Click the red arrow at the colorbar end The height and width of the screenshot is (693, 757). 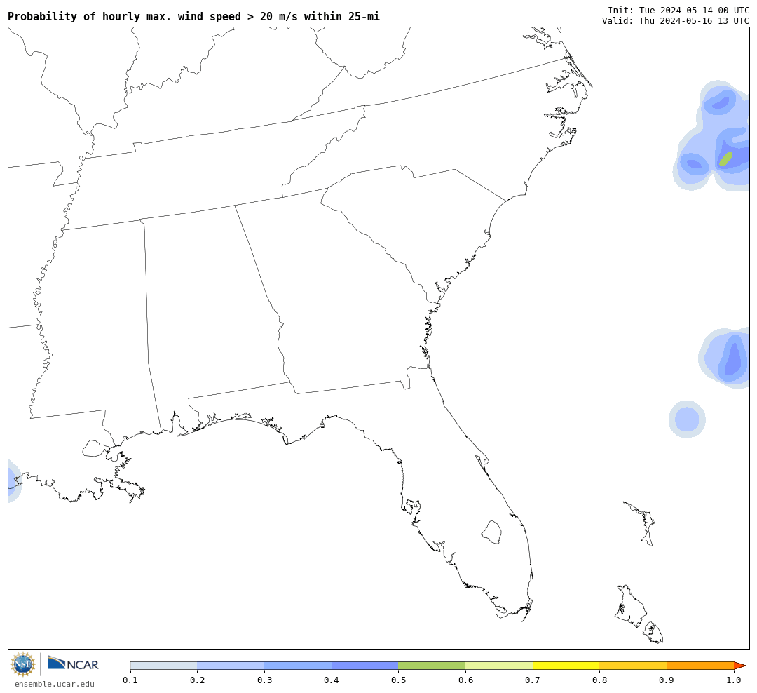tap(739, 666)
